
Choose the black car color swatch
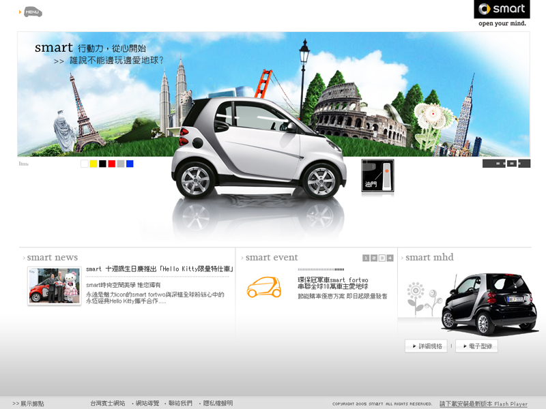coord(102,164)
